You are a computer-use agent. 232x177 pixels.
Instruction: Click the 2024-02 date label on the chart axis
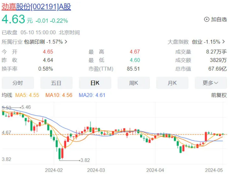(x=54, y=170)
